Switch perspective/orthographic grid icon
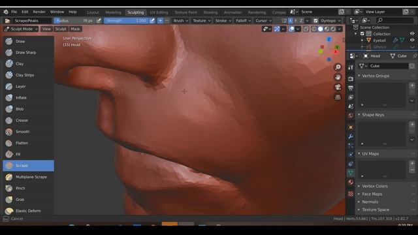Image resolution: width=418 pixels, height=235 pixels. [338, 97]
